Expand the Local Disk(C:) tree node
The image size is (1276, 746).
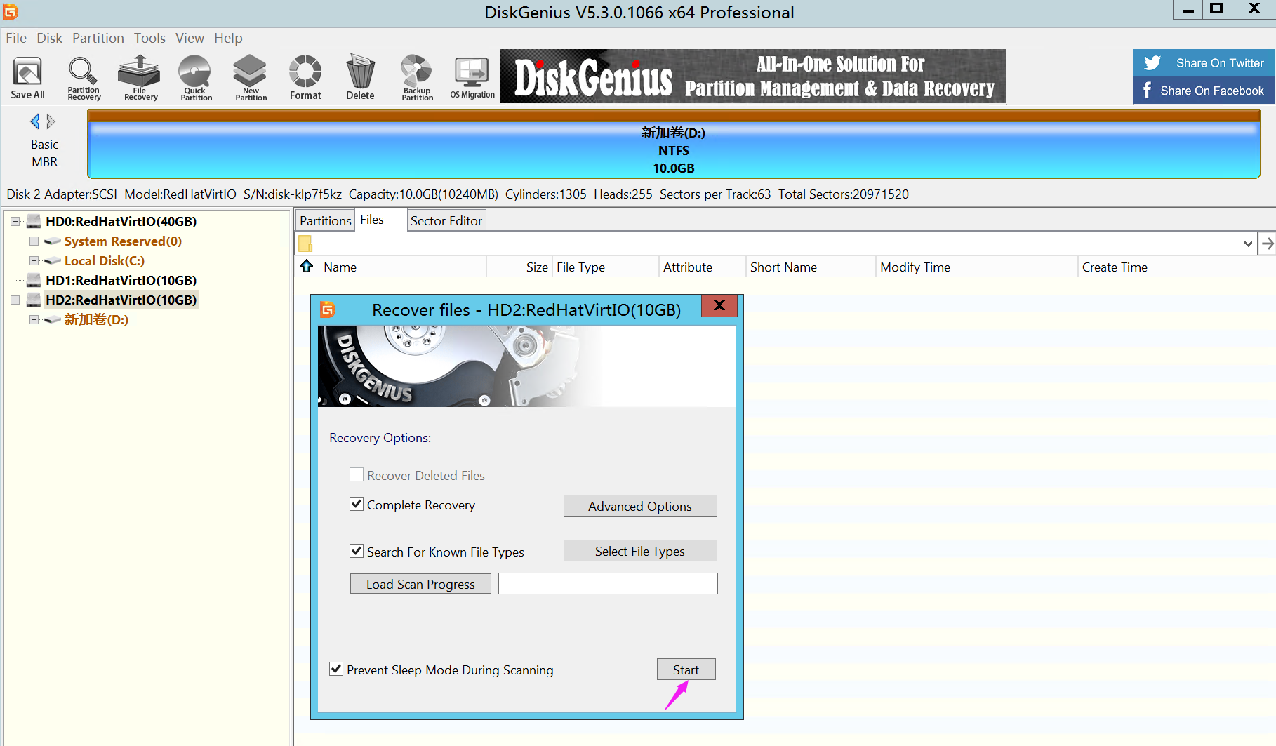pyautogui.click(x=34, y=260)
